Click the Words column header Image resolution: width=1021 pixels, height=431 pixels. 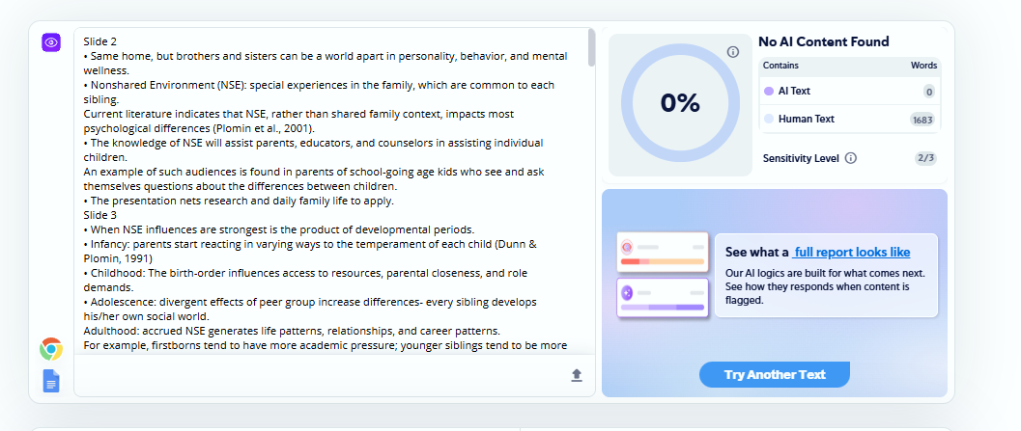(x=923, y=66)
